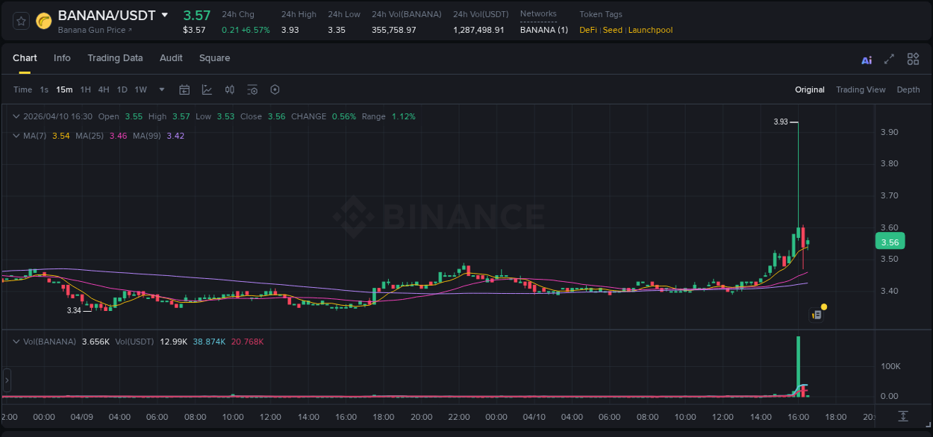Collapse the Vol(BANANA) volume panel
Viewport: 933px width, 437px height.
[15, 340]
